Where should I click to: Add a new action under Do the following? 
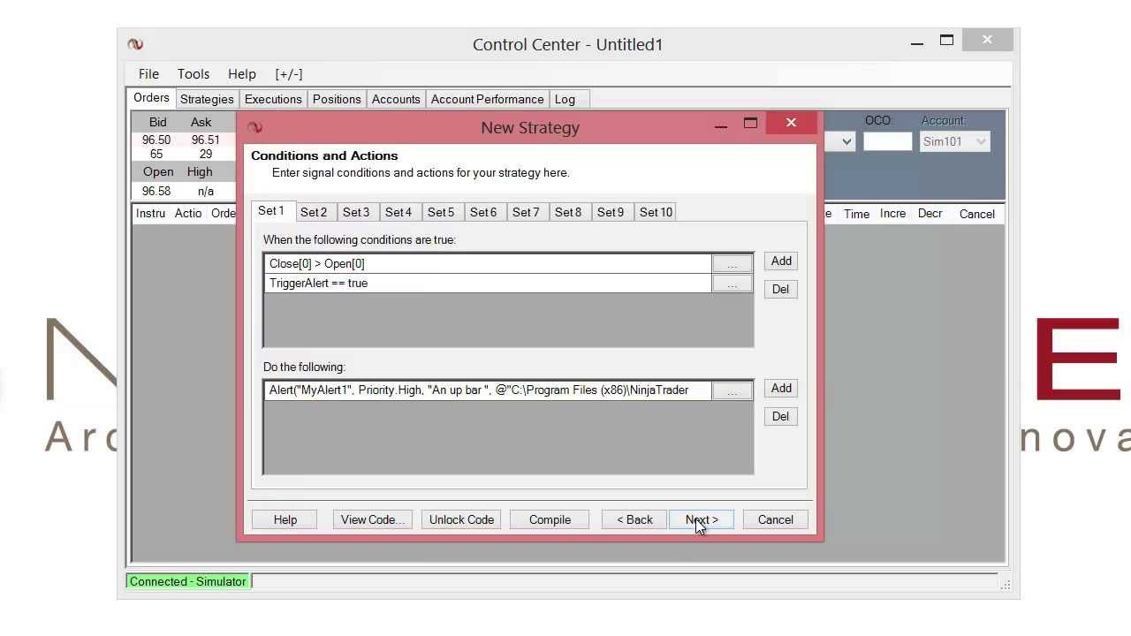(x=781, y=388)
